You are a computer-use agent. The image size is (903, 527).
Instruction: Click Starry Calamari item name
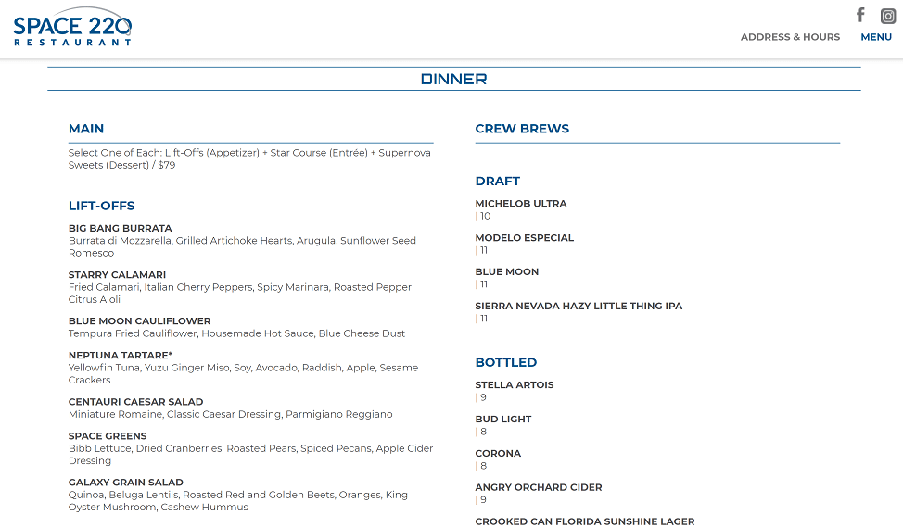118,275
